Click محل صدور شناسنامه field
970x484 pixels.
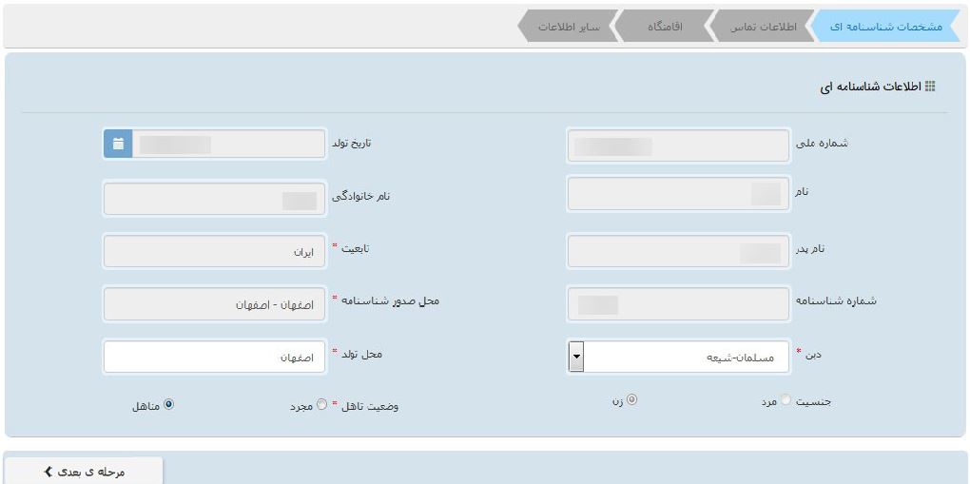(214, 304)
